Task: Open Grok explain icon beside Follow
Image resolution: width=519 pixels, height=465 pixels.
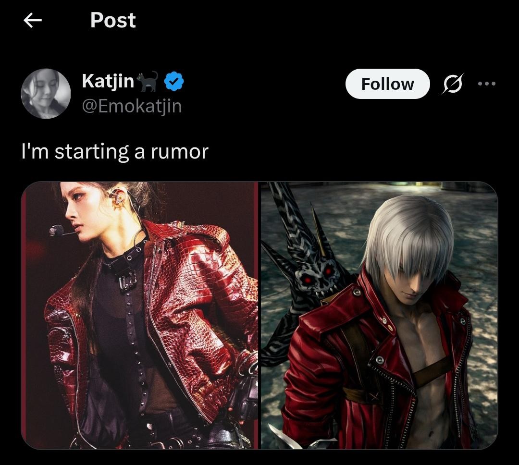Action: click(x=453, y=84)
